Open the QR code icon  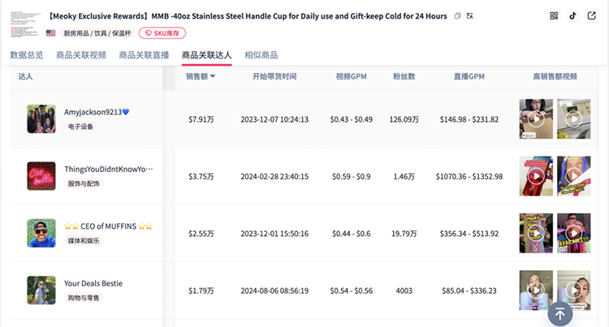click(554, 15)
